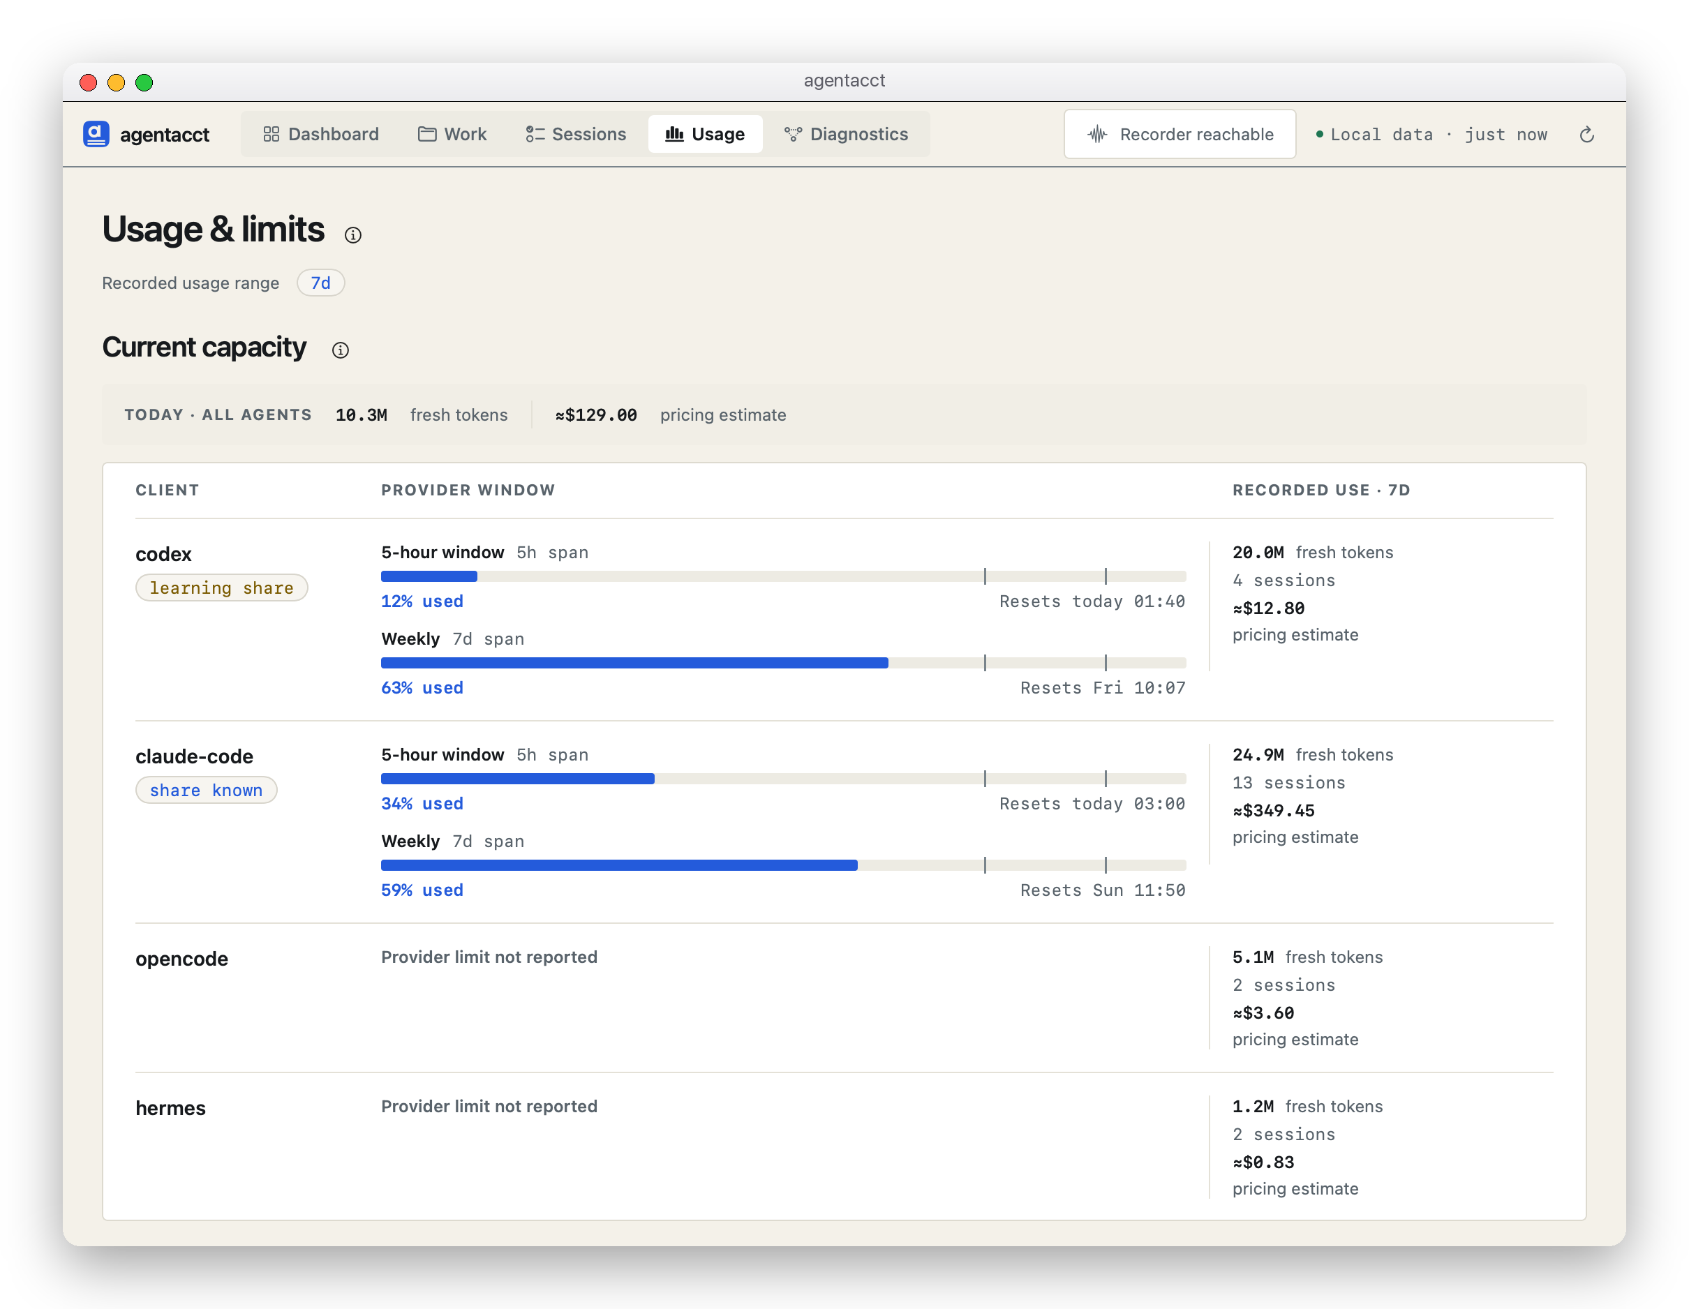Click the Usage bar chart icon

click(674, 134)
